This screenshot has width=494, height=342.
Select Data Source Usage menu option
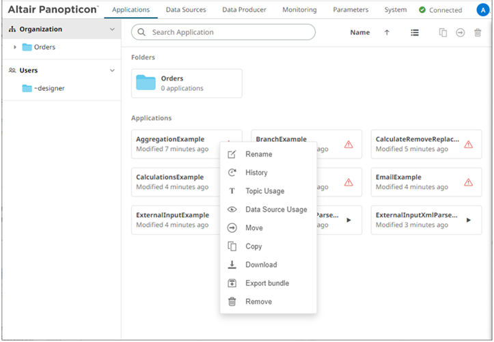tap(276, 210)
